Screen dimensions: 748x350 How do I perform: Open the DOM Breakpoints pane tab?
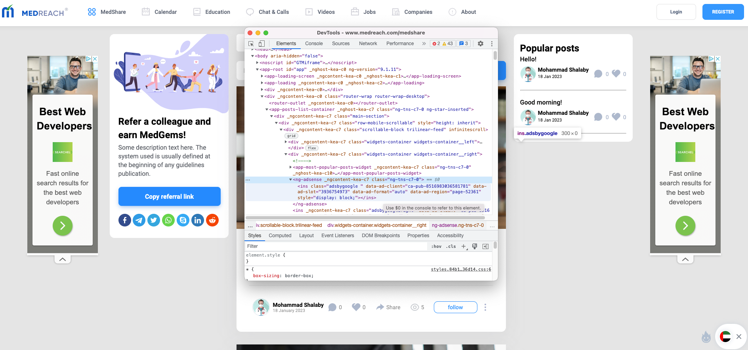click(381, 236)
